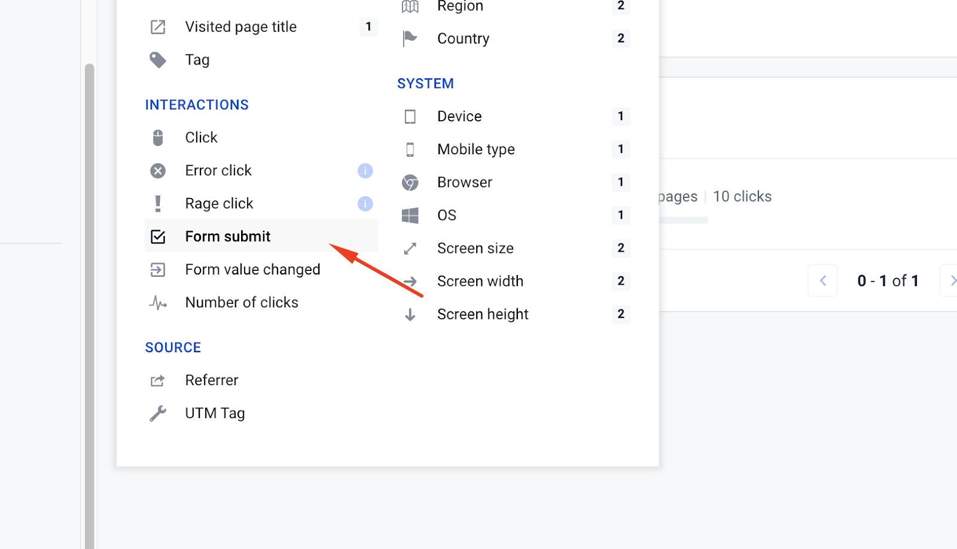Click the Rage click info icon
The width and height of the screenshot is (957, 549).
click(365, 204)
